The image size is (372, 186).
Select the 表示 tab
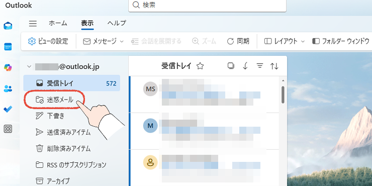[x=87, y=23]
